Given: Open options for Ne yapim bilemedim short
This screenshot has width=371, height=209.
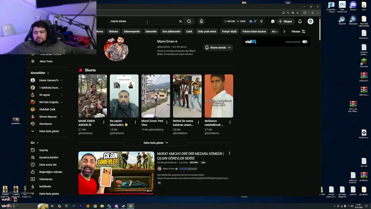Looking at the screenshot, I should coord(135,122).
